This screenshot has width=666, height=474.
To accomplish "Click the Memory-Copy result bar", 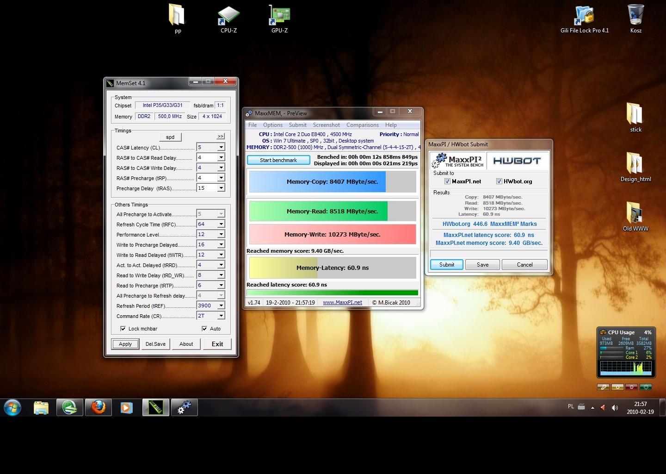I will (333, 182).
